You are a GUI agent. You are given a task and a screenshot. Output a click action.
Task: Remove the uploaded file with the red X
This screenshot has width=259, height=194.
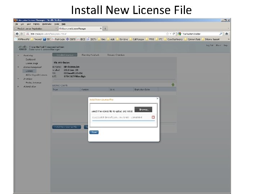[x=153, y=117]
